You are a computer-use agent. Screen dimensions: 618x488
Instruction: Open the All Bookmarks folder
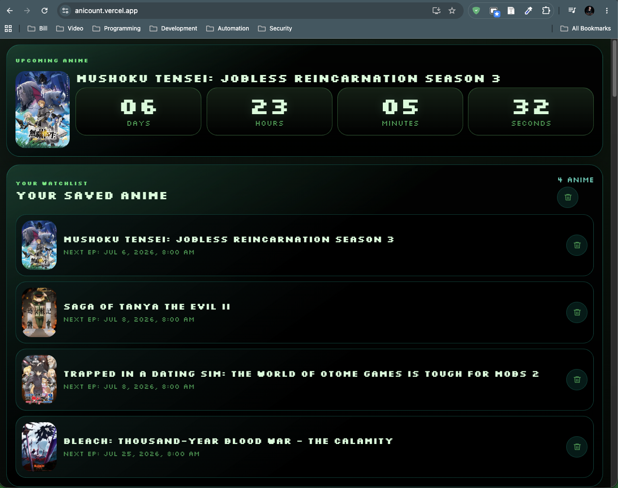(586, 29)
